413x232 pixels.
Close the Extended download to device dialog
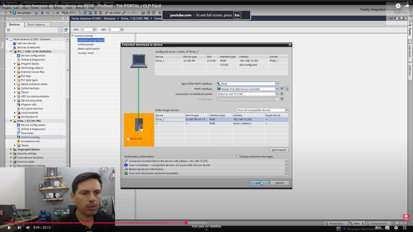tap(290, 45)
